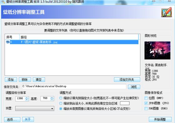The height and width of the screenshot is (123, 175).
Task: Pick the white fill color swatch
Action: tap(125, 103)
